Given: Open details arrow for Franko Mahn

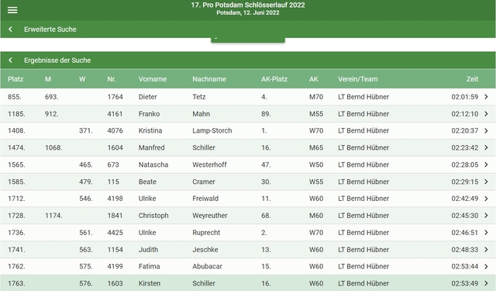Looking at the screenshot, I should [486, 114].
